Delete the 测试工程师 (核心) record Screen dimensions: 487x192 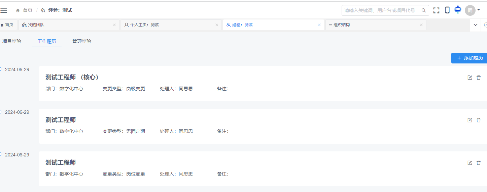coord(479,78)
